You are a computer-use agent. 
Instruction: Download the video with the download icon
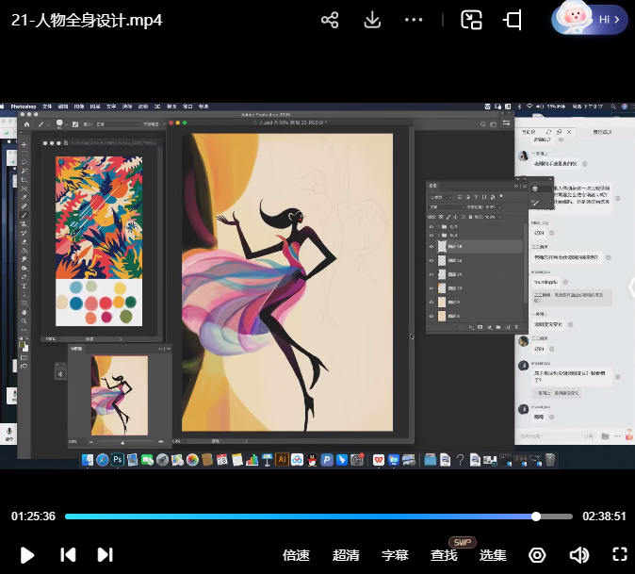coord(372,20)
